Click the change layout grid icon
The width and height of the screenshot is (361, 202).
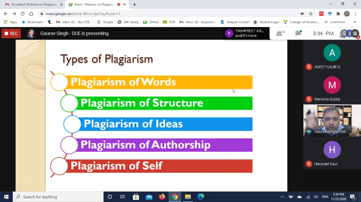[x=355, y=33]
